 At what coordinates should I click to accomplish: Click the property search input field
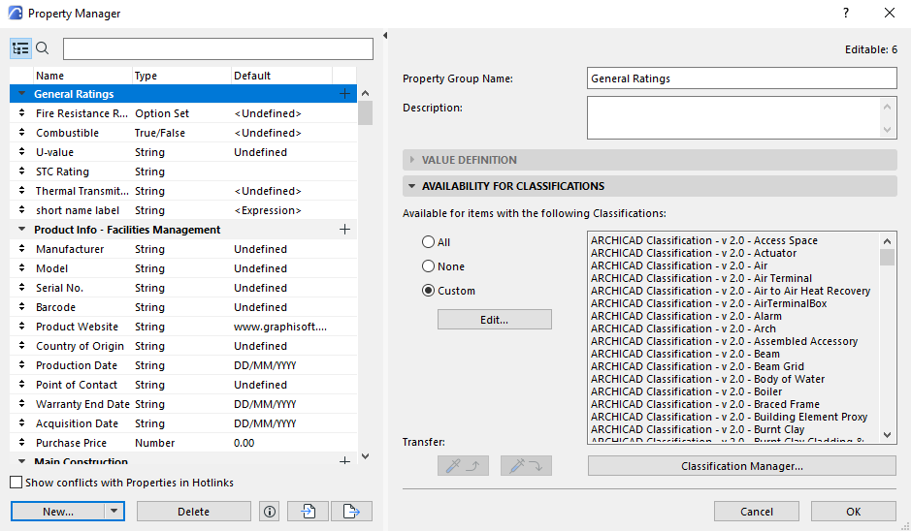218,48
